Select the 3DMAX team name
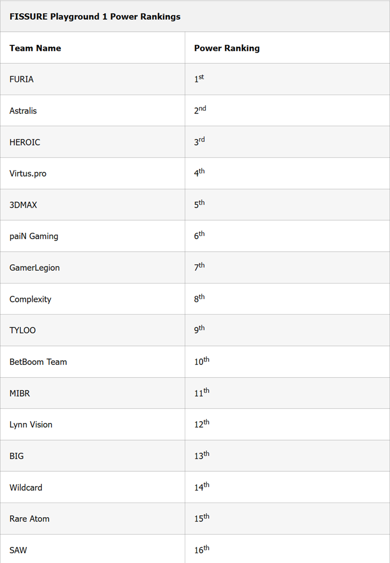The image size is (390, 563). (23, 205)
